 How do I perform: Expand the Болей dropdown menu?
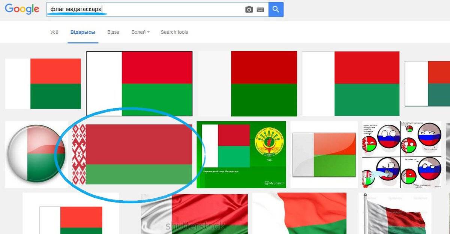click(141, 32)
